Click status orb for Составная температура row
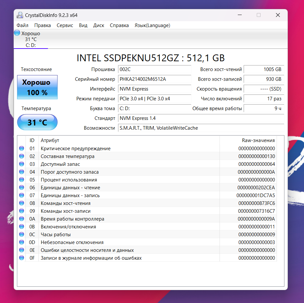The image size is (304, 303). pyautogui.click(x=22, y=156)
